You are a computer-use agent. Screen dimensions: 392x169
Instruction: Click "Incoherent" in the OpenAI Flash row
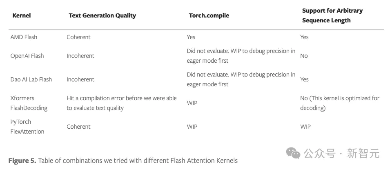click(80, 56)
